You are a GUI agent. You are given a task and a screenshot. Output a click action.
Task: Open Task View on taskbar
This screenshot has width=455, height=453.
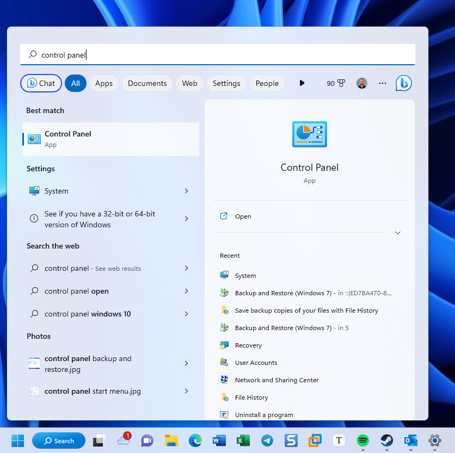[x=98, y=441]
